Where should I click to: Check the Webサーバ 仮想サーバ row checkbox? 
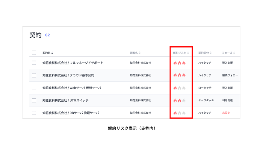[34, 88]
